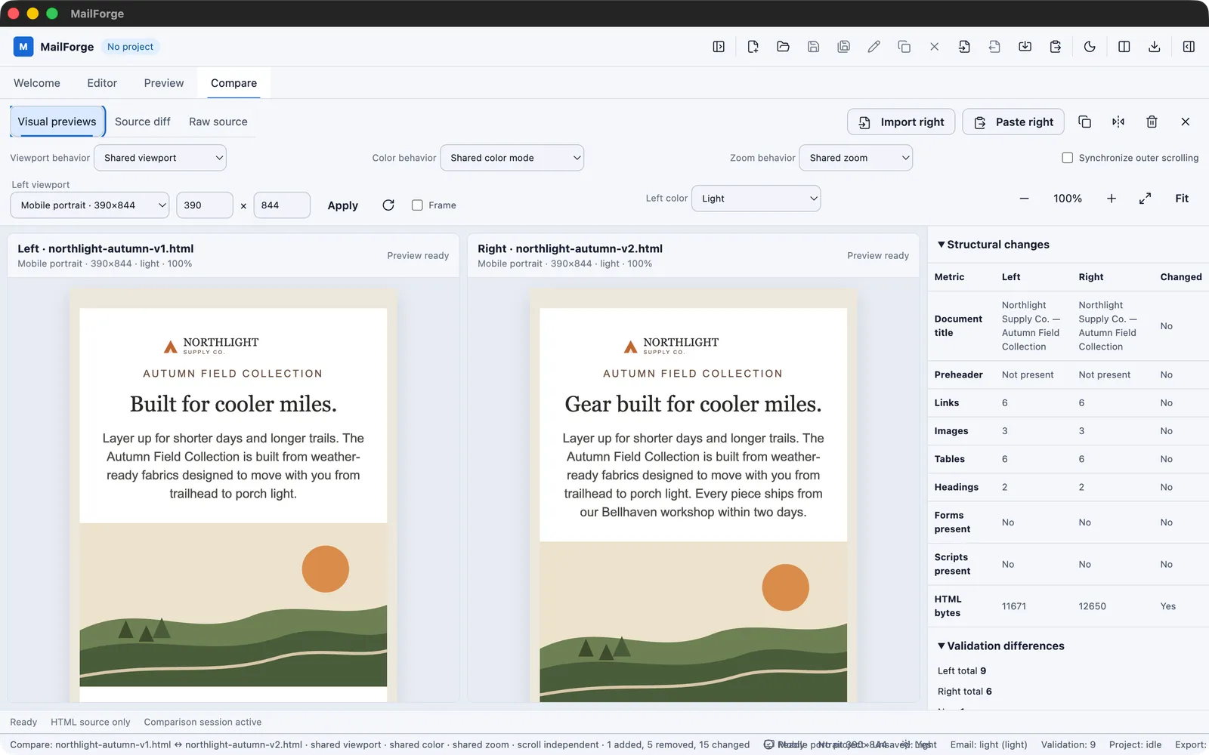Close the comparison with the X icon
The height and width of the screenshot is (755, 1209).
1186,122
